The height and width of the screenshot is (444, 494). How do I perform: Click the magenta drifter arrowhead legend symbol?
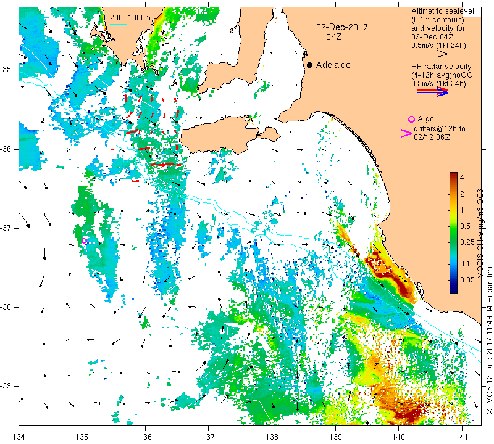point(406,133)
